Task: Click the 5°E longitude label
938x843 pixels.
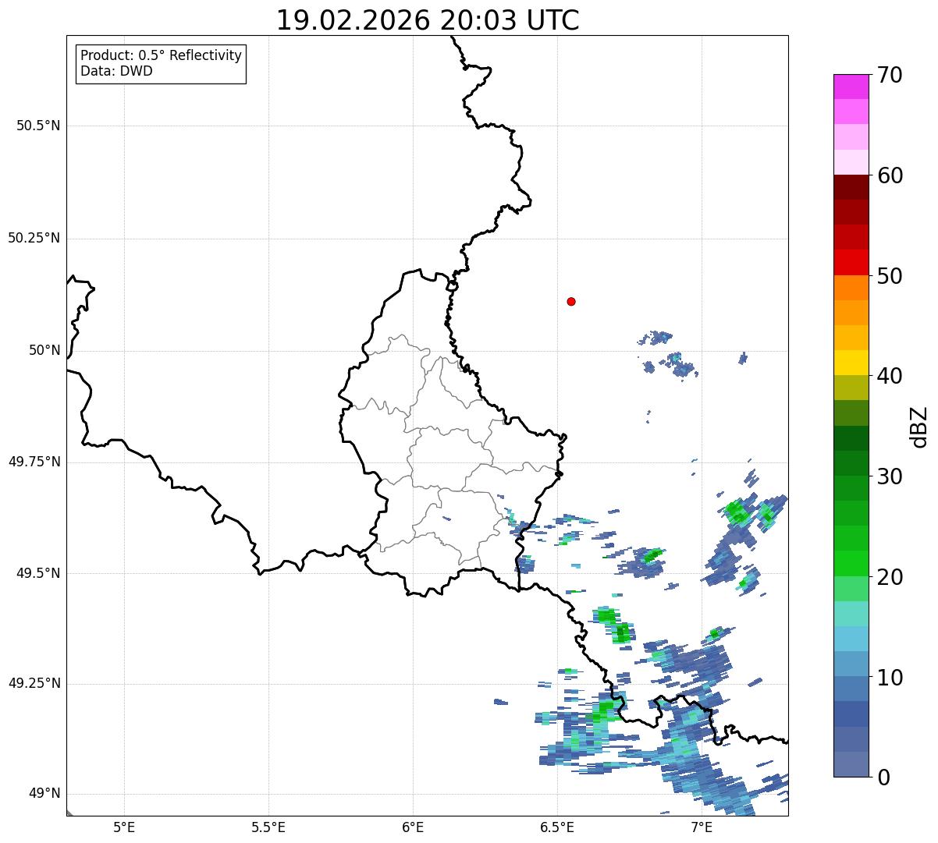Action: tap(124, 827)
